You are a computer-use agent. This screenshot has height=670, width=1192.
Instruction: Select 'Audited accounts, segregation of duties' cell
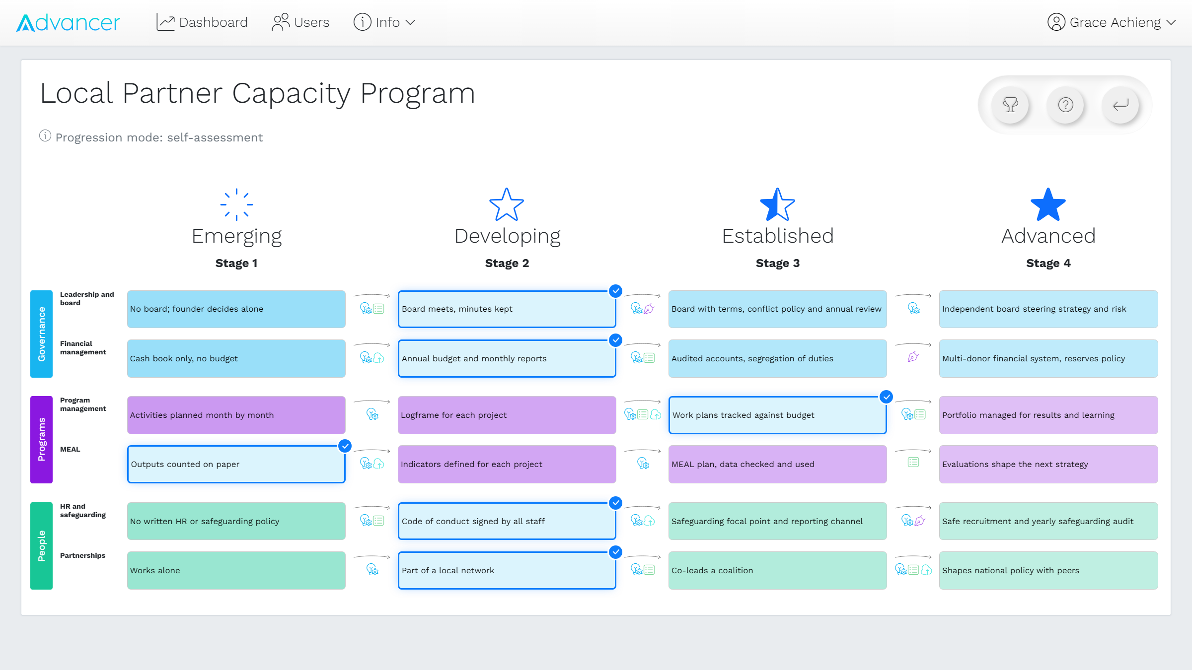tap(777, 358)
